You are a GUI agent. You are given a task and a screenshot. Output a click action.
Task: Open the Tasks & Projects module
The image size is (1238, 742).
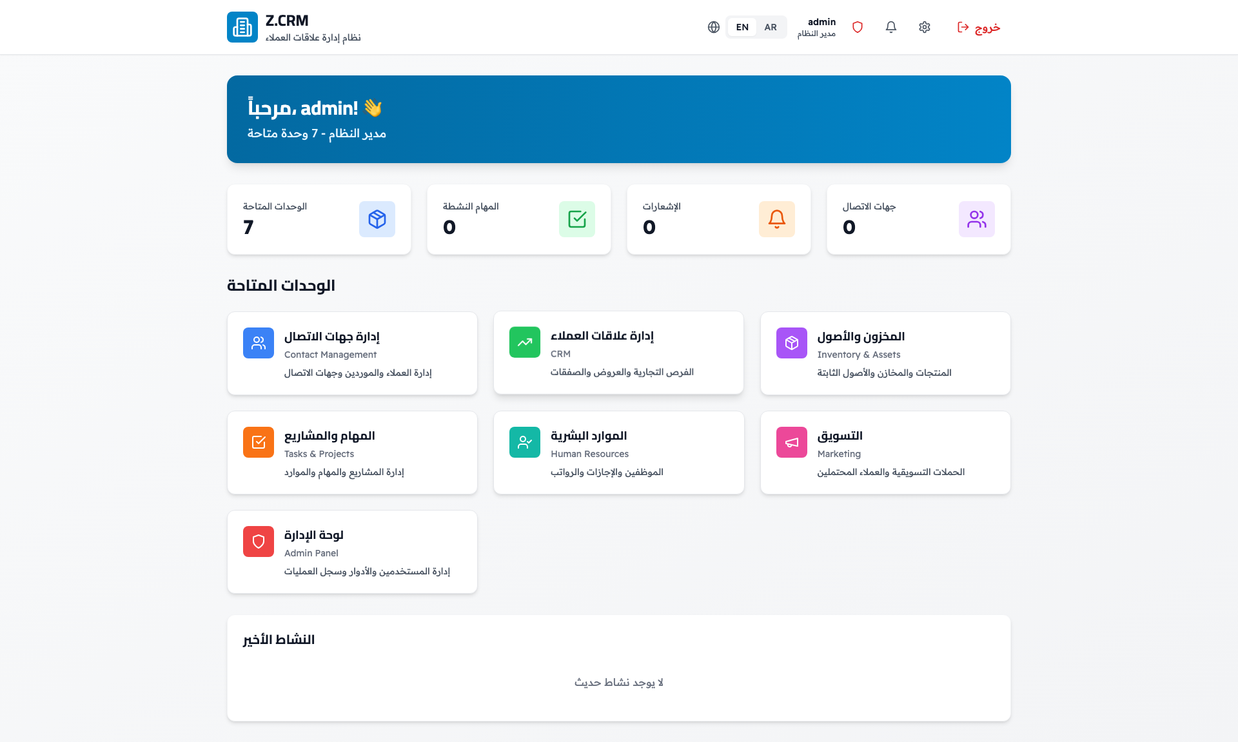[352, 453]
